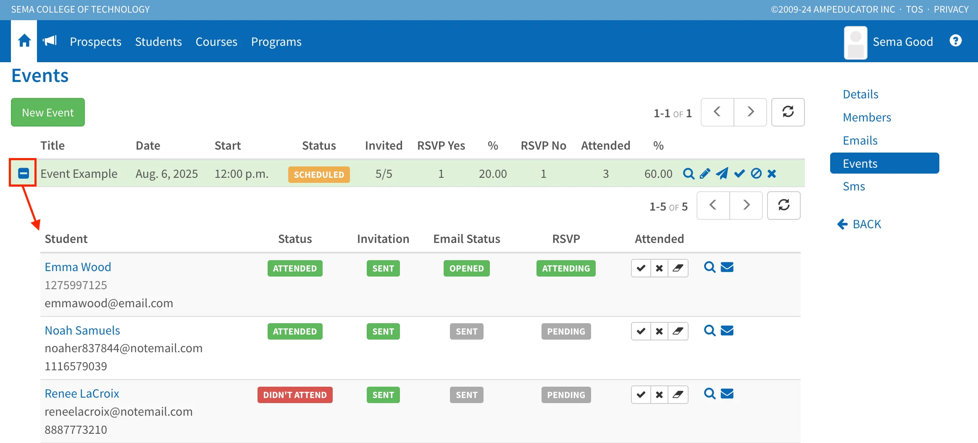Open the Prospects menu

[x=95, y=42]
